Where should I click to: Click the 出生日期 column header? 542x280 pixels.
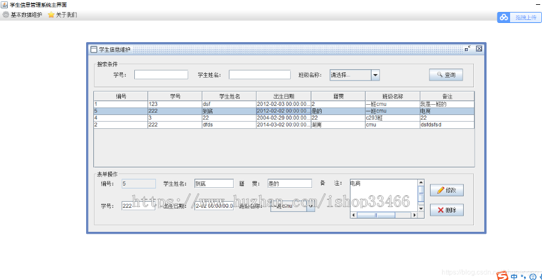(284, 96)
